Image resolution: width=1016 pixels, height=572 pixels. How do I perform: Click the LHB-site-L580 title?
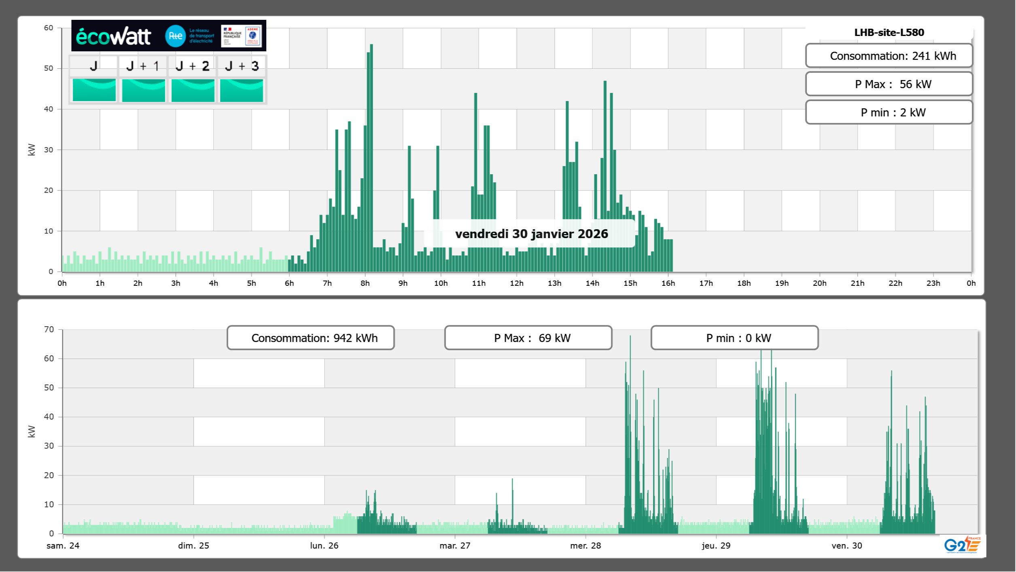[889, 32]
